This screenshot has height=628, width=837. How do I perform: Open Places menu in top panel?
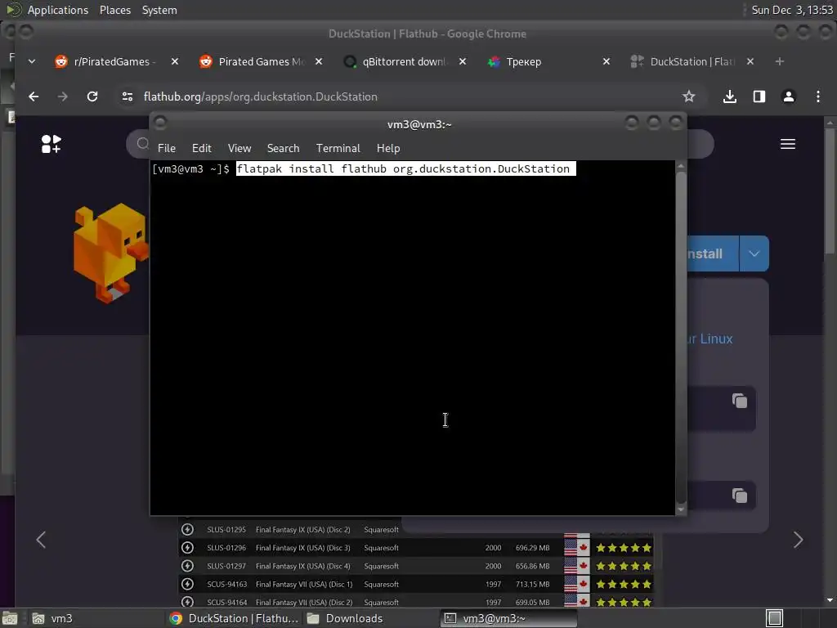tap(114, 10)
